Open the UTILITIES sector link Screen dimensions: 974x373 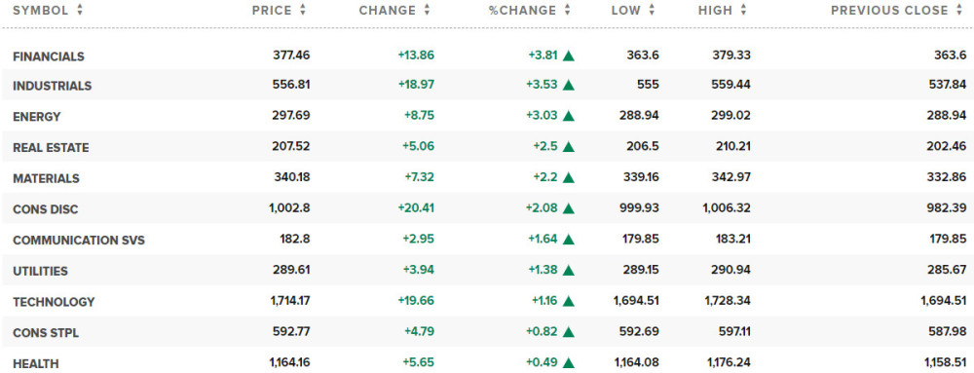pos(40,271)
